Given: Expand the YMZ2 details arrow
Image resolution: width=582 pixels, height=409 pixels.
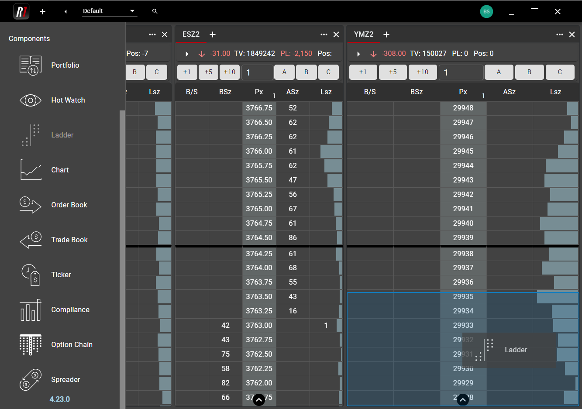Looking at the screenshot, I should (x=358, y=54).
